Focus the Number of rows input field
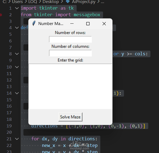Screen dimensions: 159x153 70,39
